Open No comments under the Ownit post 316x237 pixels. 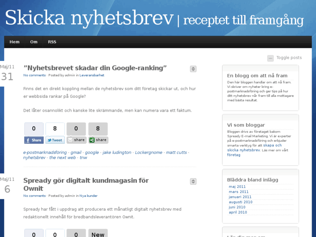34,196
